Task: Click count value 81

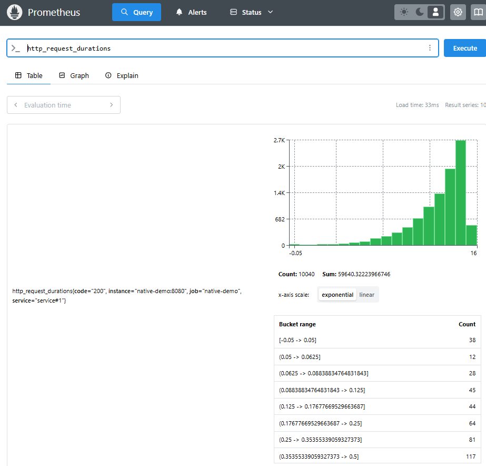Action: point(472,440)
